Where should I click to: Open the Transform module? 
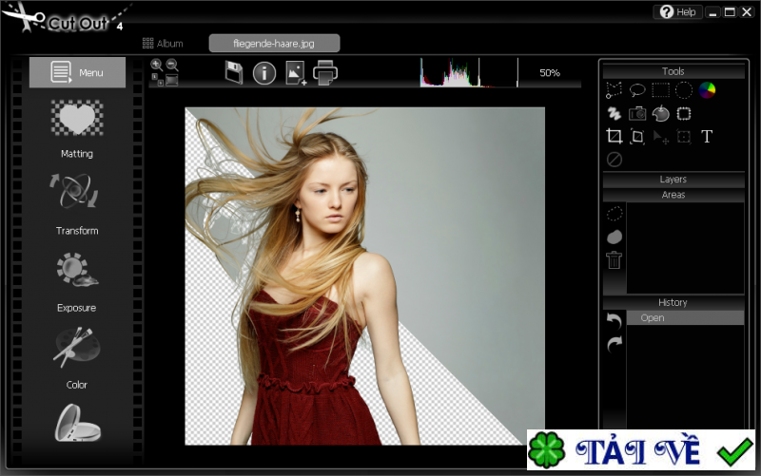pos(77,204)
